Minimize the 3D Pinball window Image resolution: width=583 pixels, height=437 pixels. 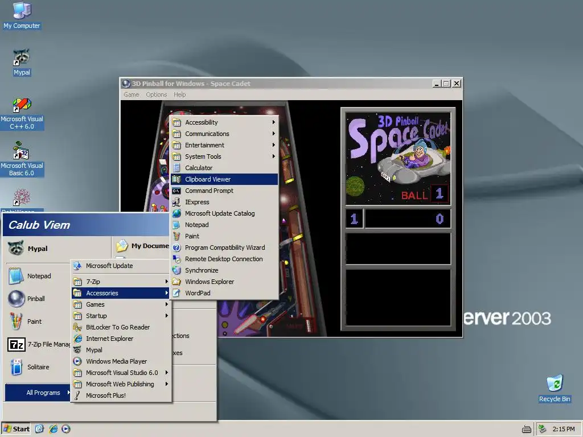click(437, 84)
